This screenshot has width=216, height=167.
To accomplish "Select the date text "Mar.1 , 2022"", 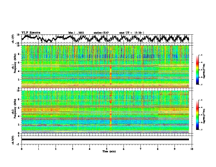I will coord(76,33).
